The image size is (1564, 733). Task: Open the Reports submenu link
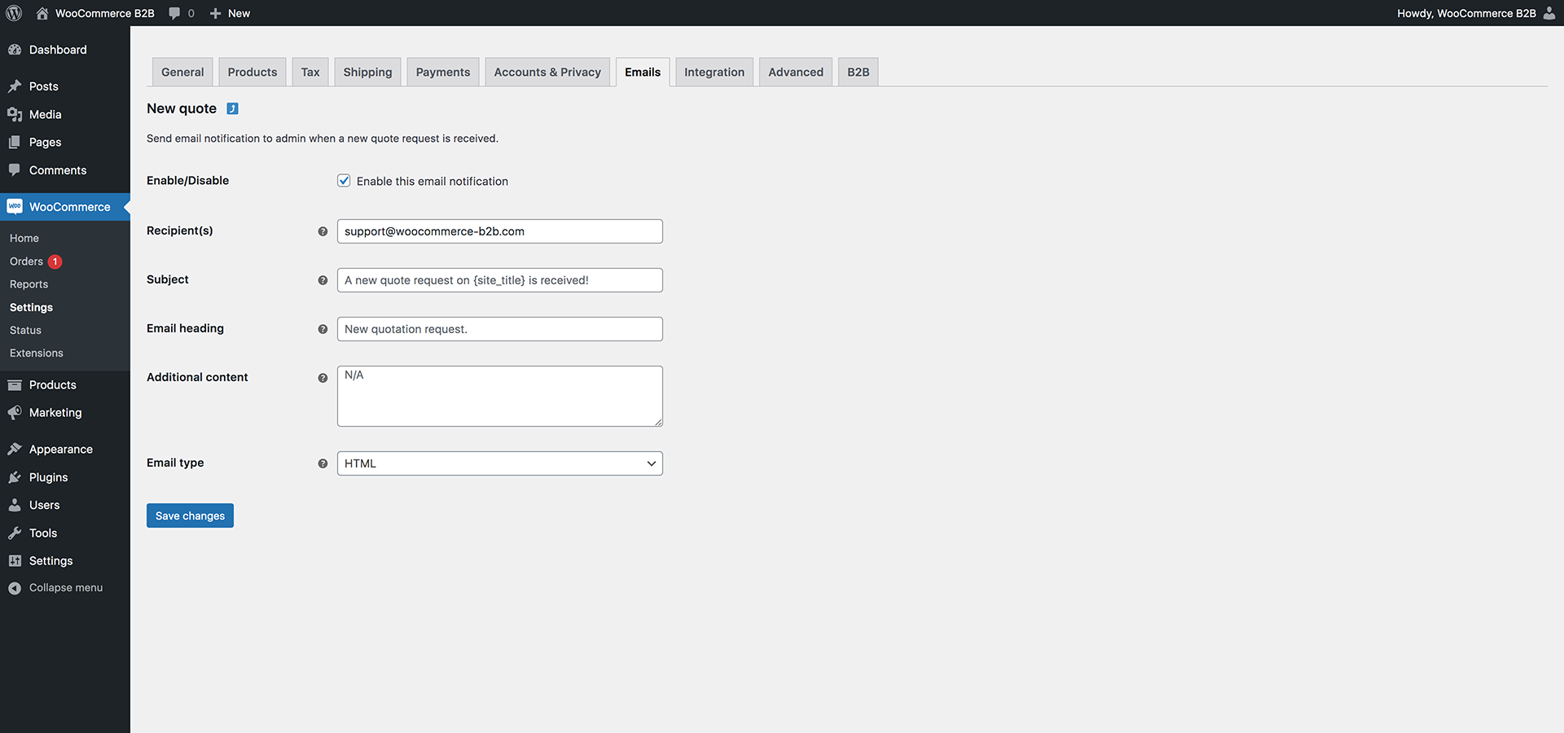[x=29, y=284]
